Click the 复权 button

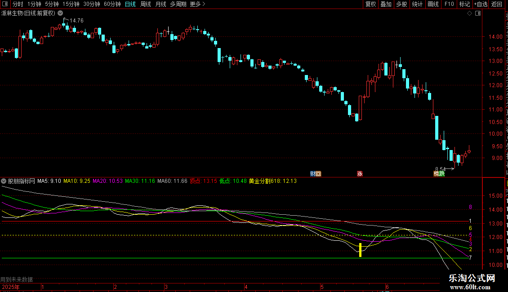click(x=370, y=4)
